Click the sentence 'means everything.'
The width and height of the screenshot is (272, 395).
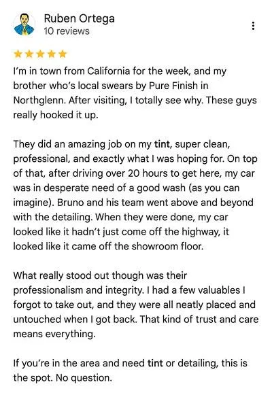(54, 334)
